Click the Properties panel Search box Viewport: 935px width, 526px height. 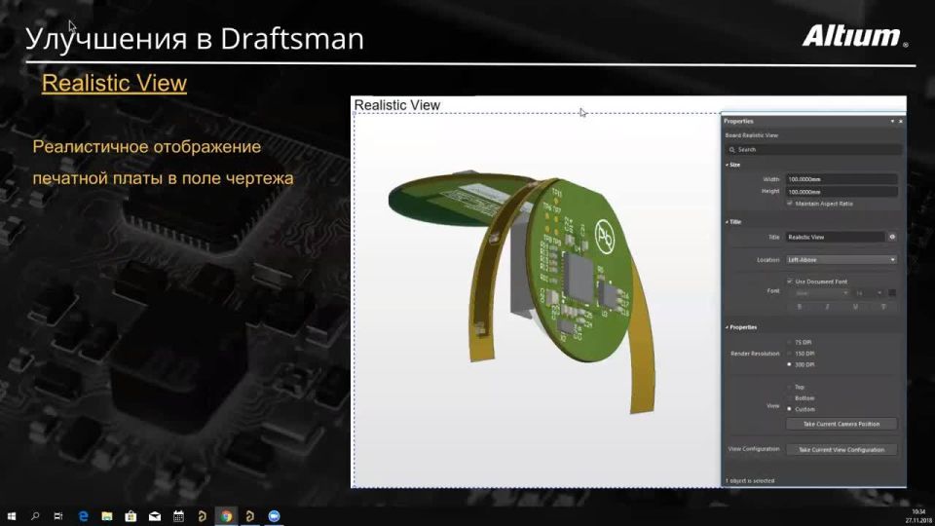tap(814, 150)
